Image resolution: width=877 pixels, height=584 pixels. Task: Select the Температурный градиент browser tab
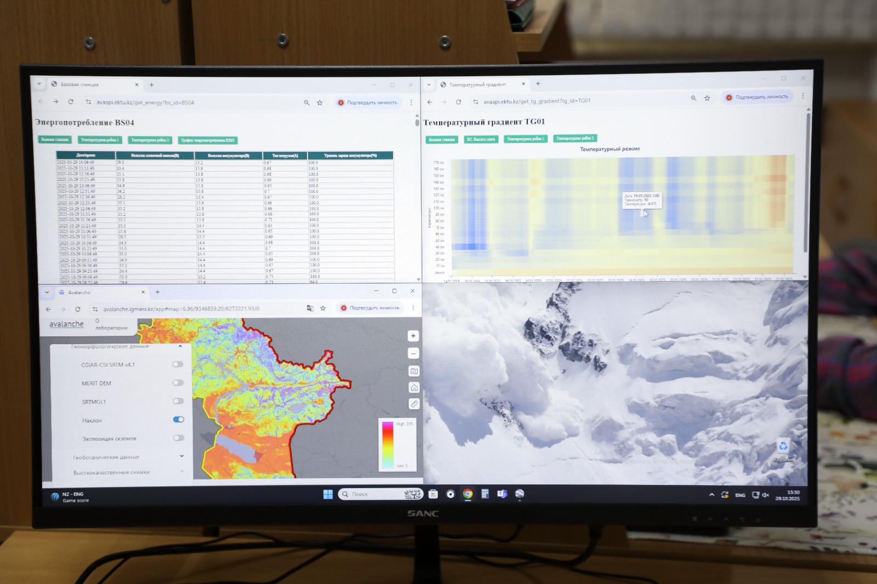[477, 84]
